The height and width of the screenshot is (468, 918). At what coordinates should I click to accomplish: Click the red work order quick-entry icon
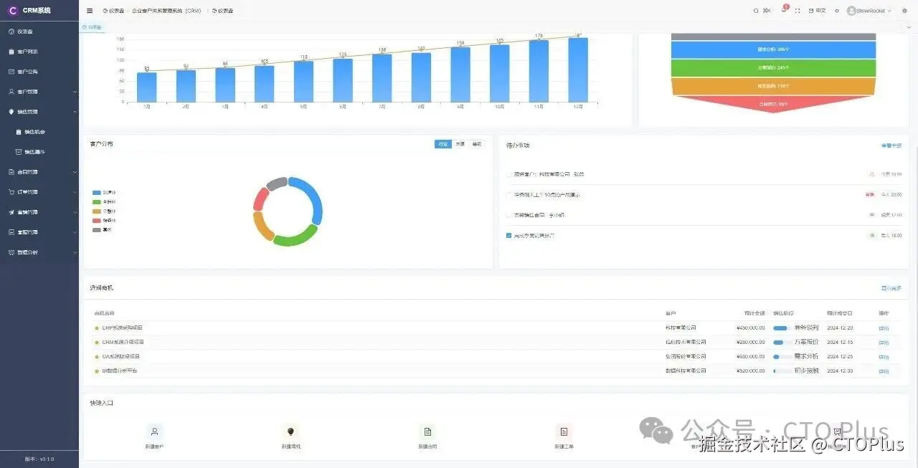564,431
